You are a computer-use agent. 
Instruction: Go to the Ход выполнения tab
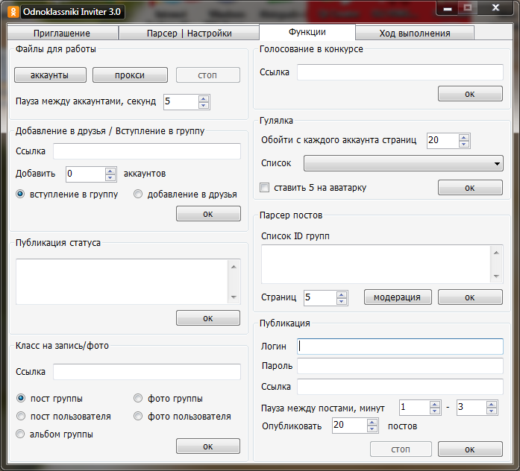tap(415, 34)
